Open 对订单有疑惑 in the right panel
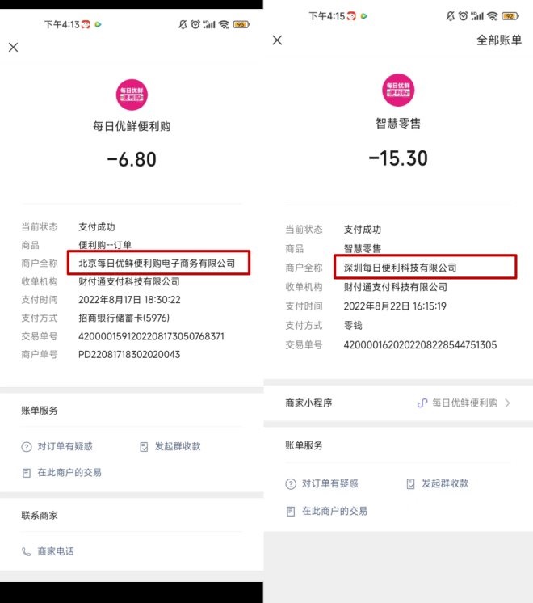 click(322, 483)
